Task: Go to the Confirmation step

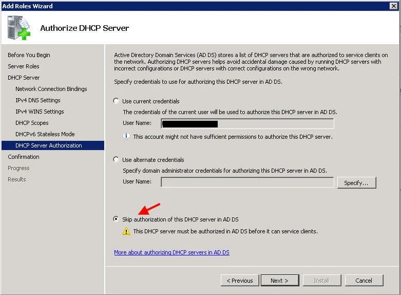Action: [24, 157]
